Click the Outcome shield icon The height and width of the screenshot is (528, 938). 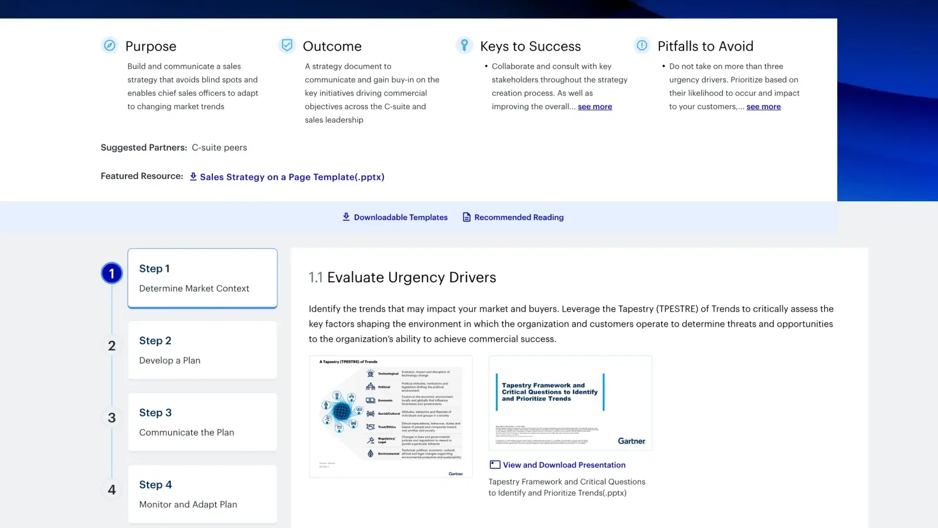pos(287,45)
